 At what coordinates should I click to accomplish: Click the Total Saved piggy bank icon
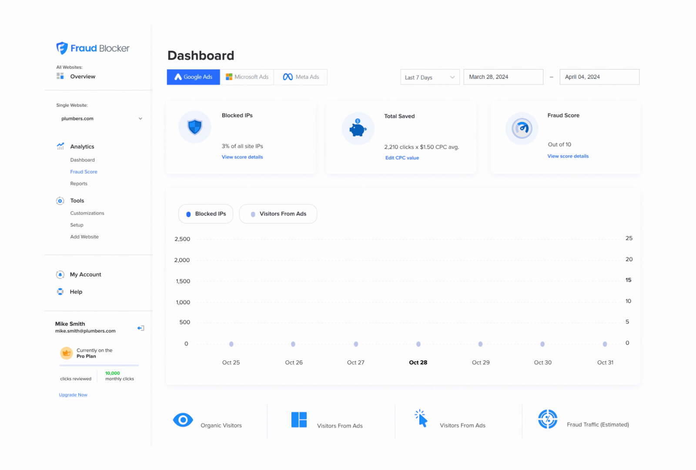(x=358, y=128)
